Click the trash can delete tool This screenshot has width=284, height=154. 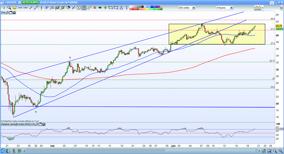84,8
